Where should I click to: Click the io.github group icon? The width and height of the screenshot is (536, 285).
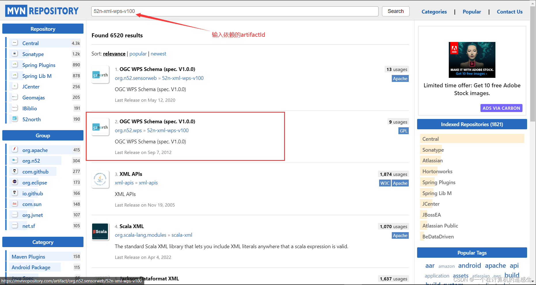pos(15,193)
